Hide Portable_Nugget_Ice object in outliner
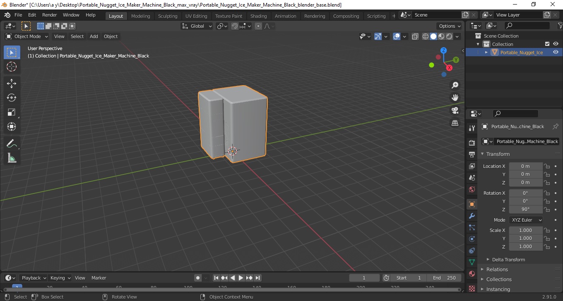This screenshot has width=563, height=301. tap(556, 52)
